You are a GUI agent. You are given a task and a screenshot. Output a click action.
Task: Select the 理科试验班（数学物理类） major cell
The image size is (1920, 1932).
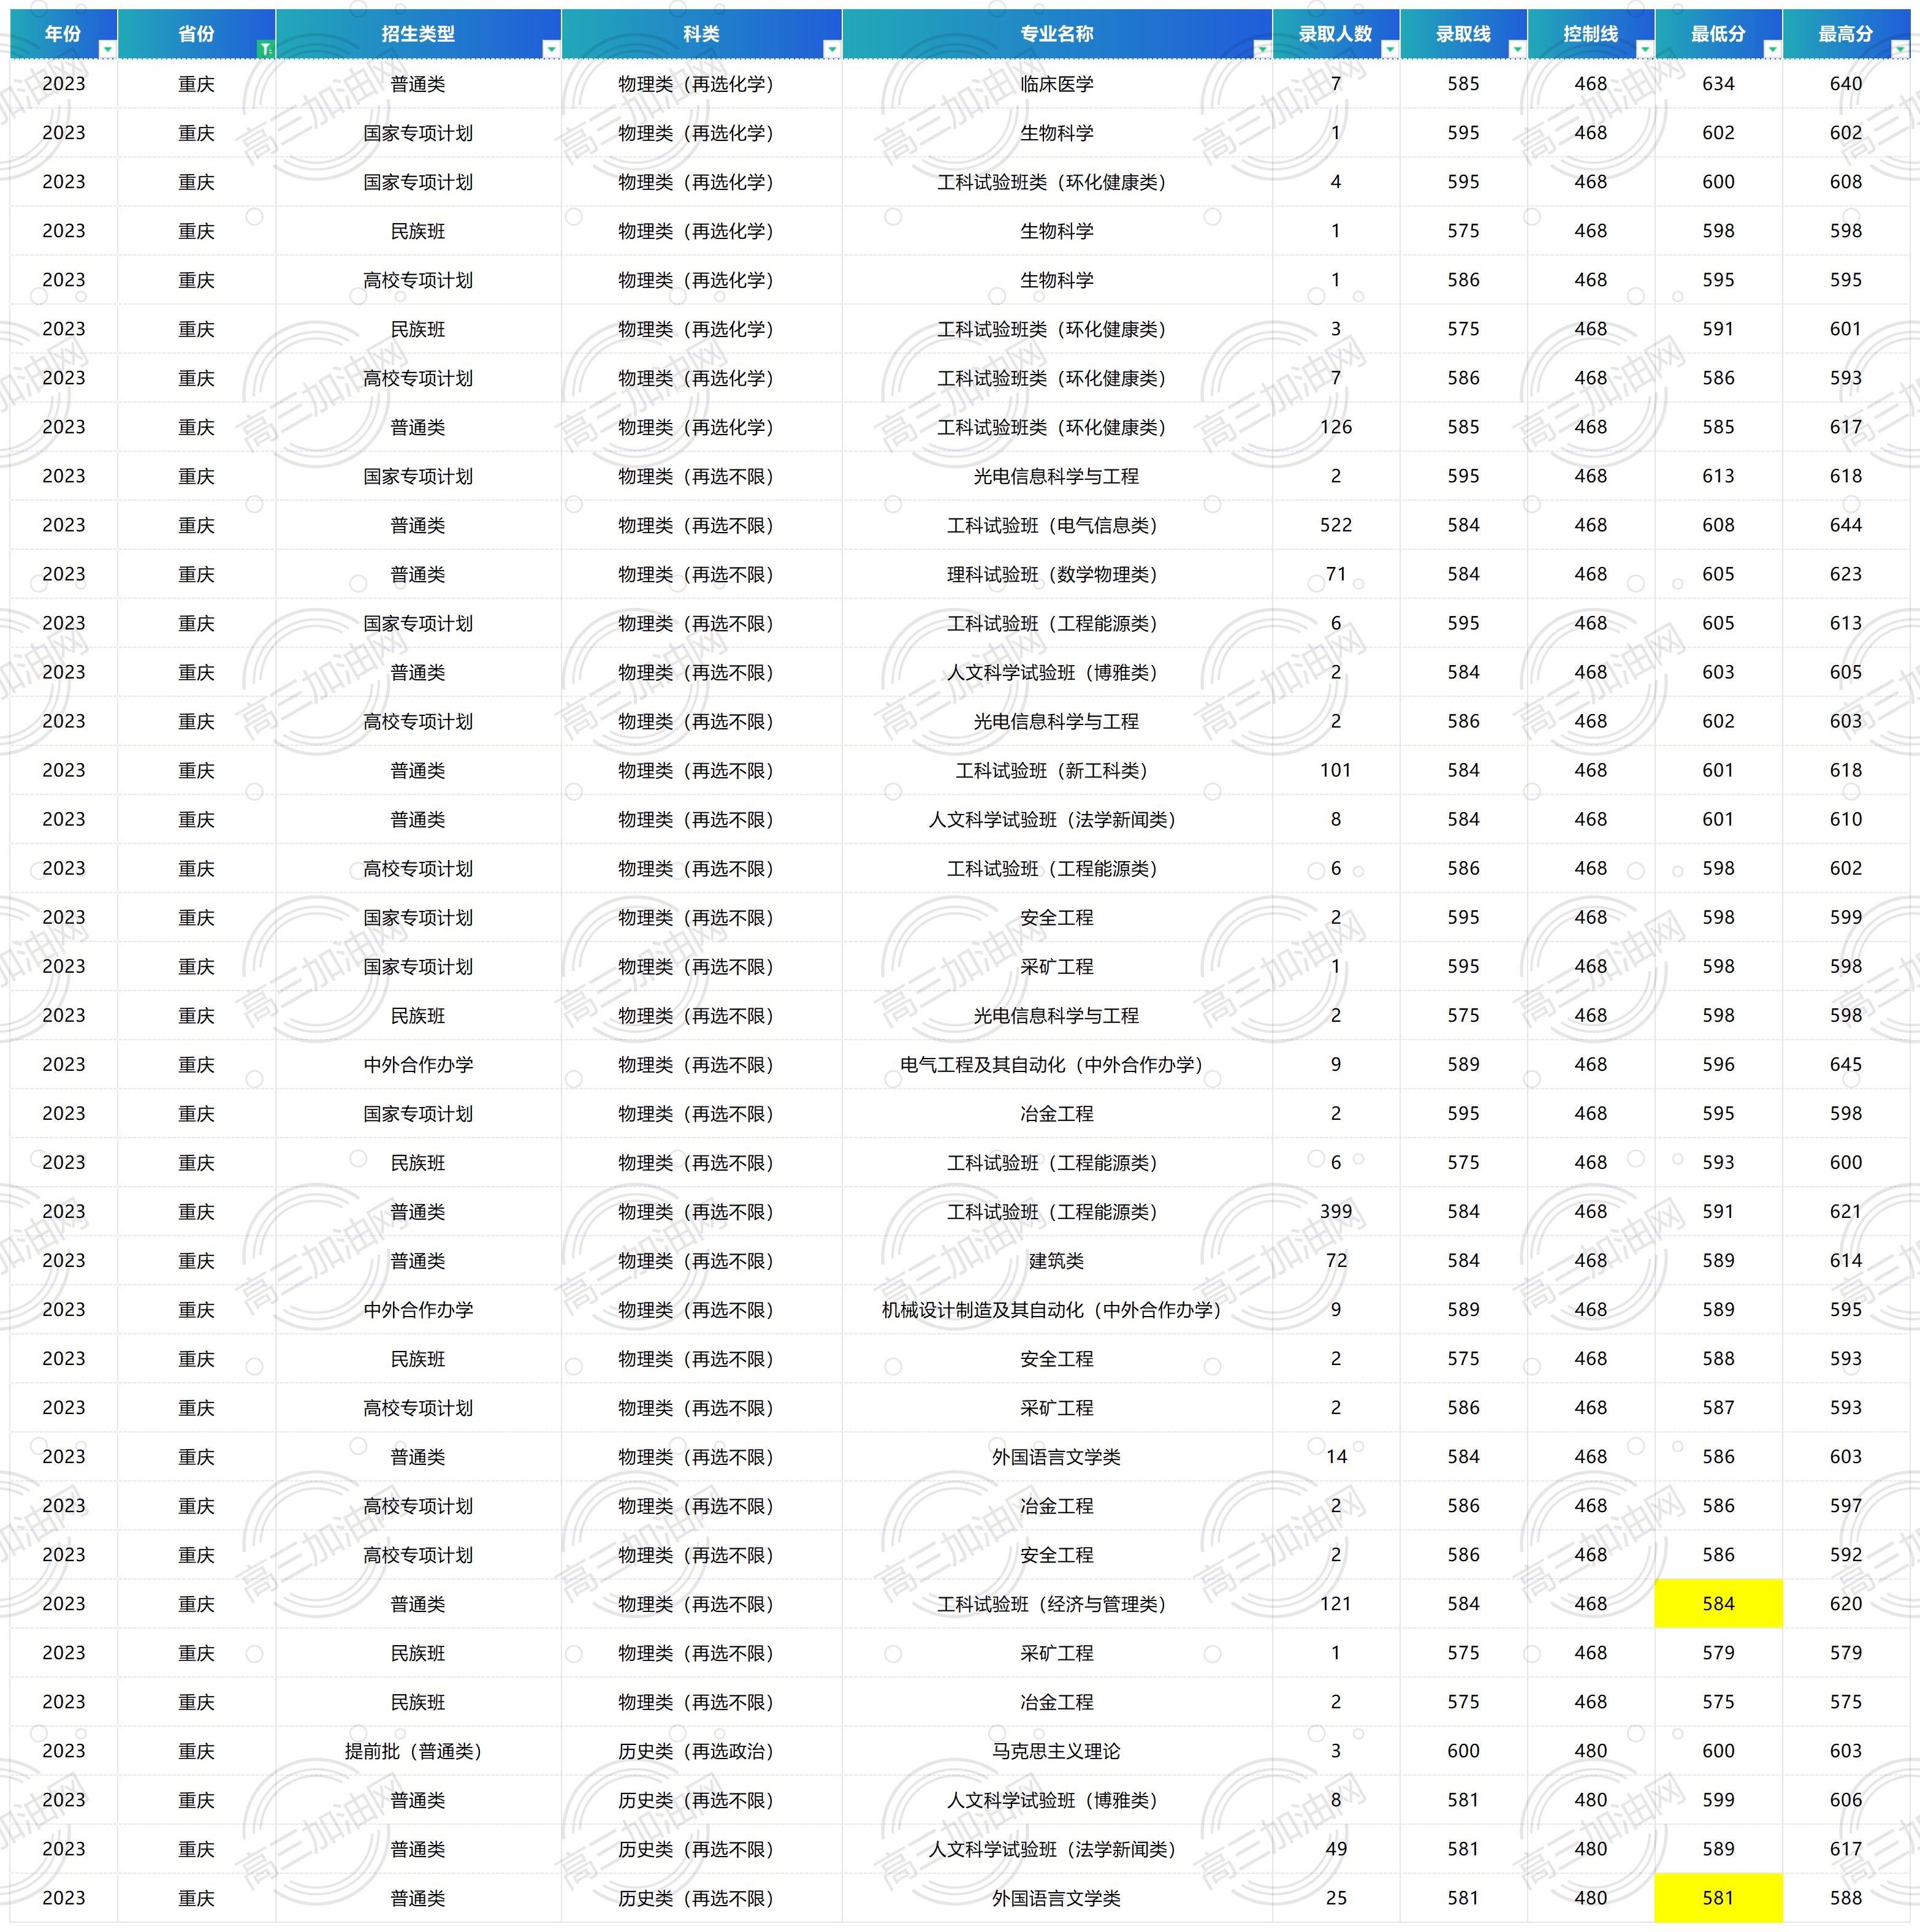tap(1057, 574)
